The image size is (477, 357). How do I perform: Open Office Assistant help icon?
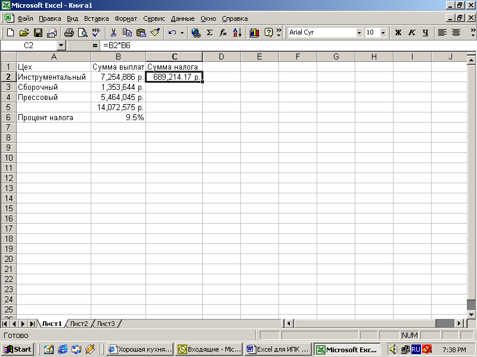click(x=268, y=33)
